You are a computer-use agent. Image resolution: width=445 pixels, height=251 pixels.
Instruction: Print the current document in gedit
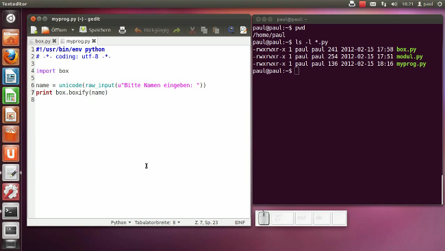[123, 30]
